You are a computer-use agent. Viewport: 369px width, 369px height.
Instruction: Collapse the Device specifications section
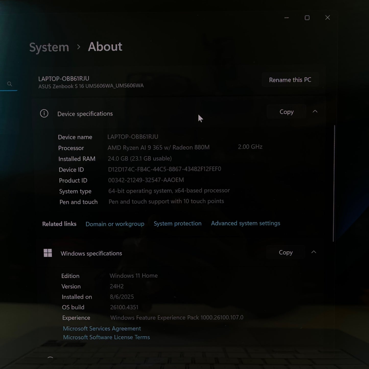pos(315,111)
